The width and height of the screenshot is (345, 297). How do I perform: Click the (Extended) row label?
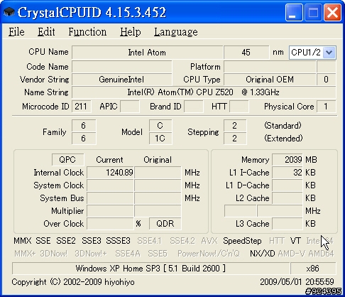point(283,139)
